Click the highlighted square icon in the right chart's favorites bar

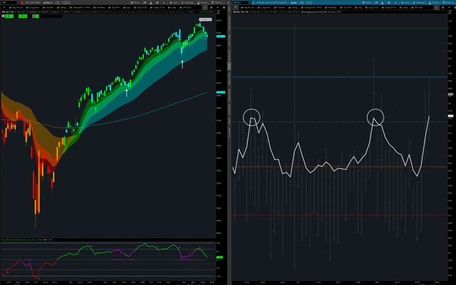coord(436,7)
